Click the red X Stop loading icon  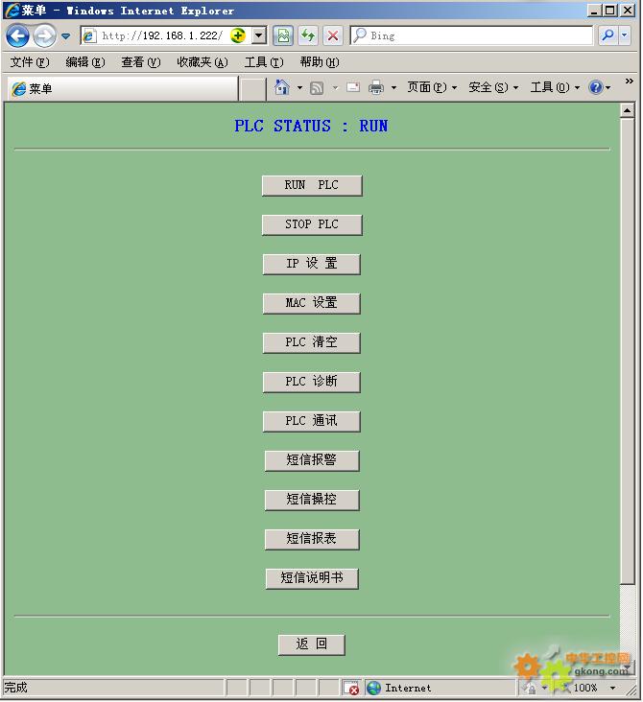point(333,35)
